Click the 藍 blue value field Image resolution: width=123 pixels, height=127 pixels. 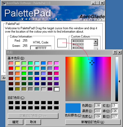click(x=114, y=116)
